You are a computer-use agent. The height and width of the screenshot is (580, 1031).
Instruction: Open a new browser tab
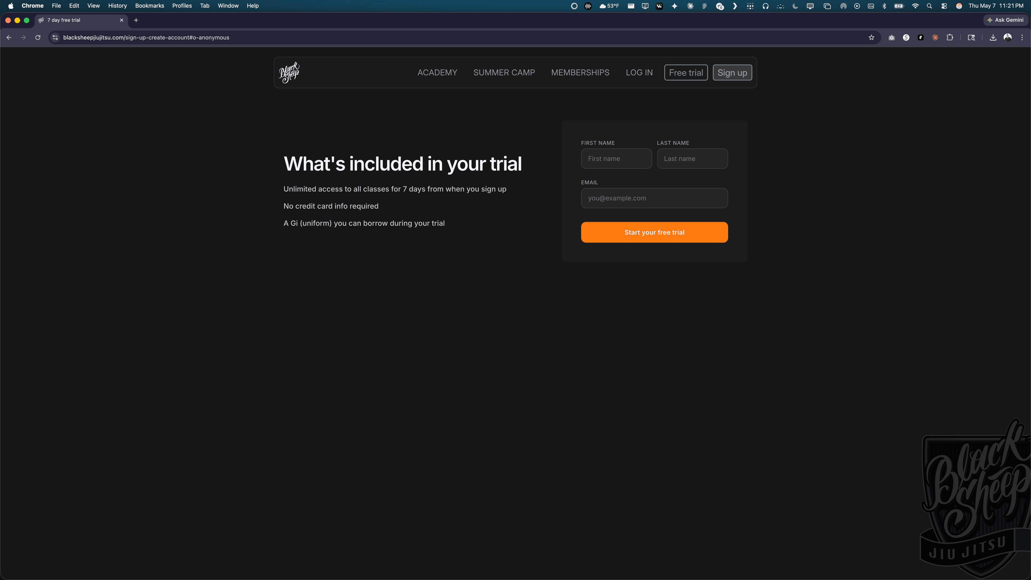coord(136,20)
